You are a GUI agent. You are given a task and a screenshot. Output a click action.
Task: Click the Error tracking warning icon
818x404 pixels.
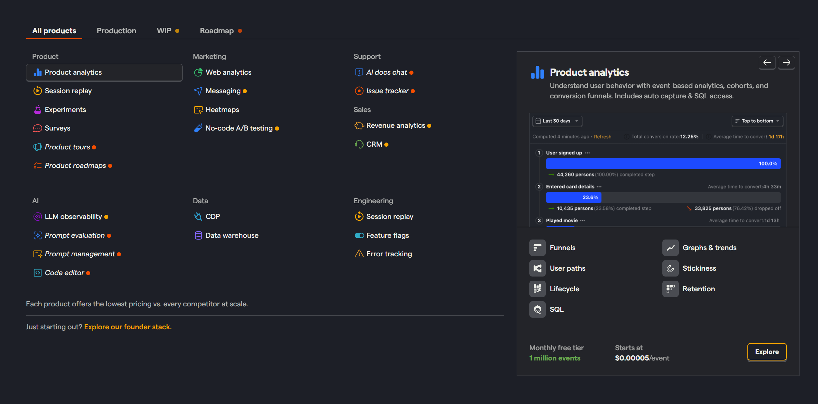pos(359,254)
